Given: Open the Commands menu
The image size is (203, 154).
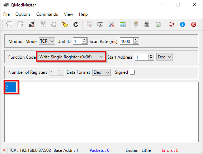Looking at the screenshot, I should coord(47,14).
